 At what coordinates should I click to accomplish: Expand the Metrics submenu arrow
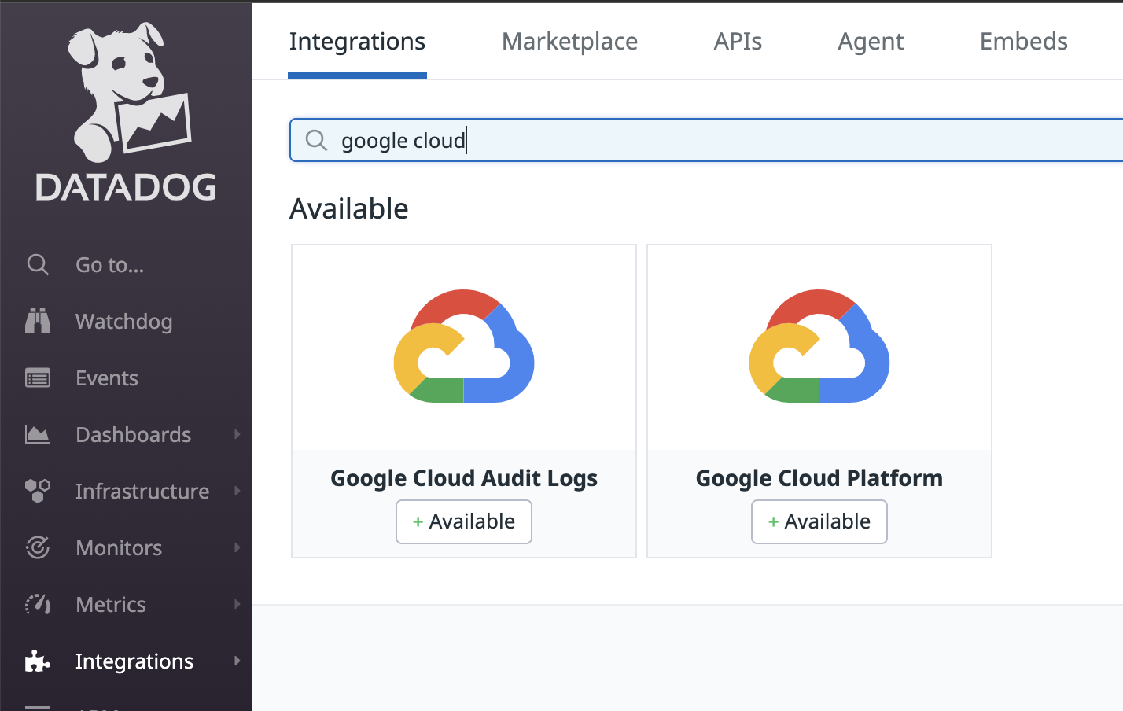pyautogui.click(x=237, y=605)
